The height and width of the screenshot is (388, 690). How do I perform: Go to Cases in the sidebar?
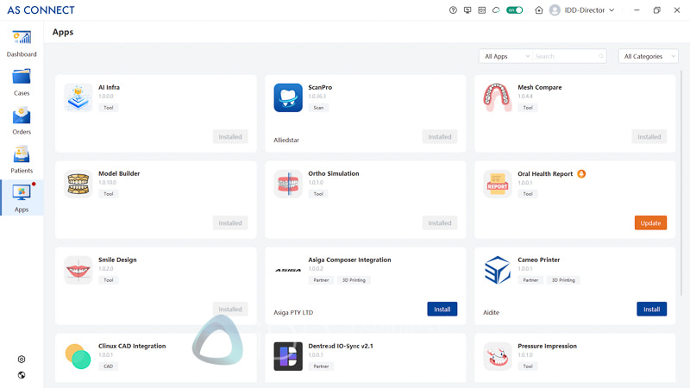(x=22, y=82)
